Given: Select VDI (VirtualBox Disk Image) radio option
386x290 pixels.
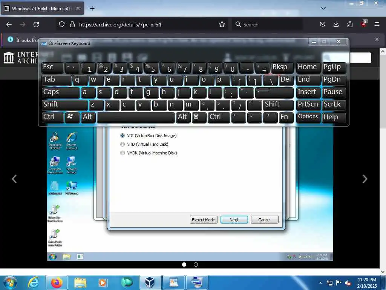Looking at the screenshot, I should 123,136.
